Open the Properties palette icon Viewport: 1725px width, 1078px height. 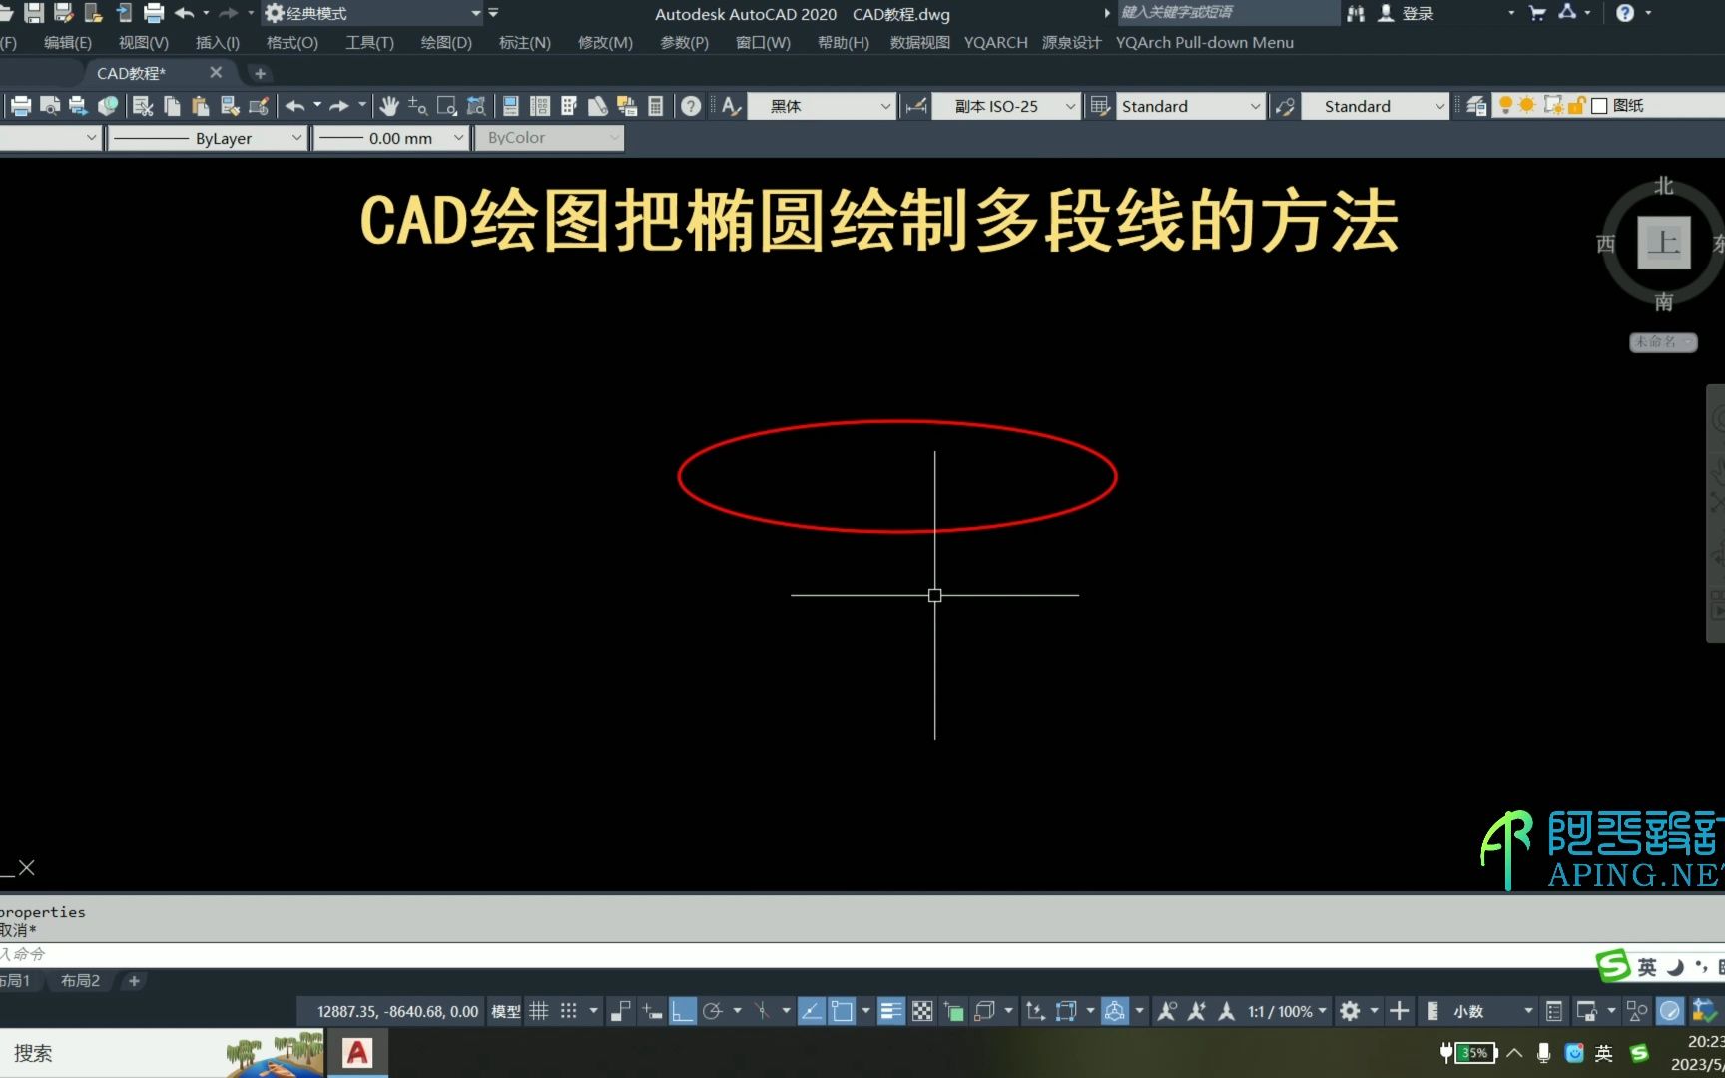pos(510,106)
